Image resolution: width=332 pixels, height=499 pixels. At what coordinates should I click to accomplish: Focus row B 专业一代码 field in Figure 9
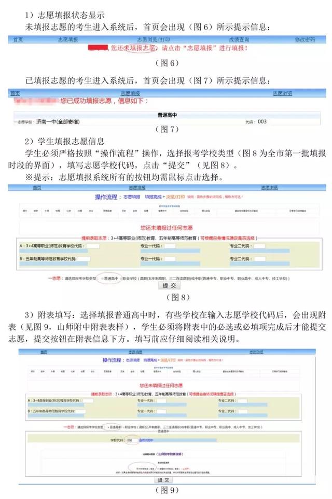(x=161, y=411)
